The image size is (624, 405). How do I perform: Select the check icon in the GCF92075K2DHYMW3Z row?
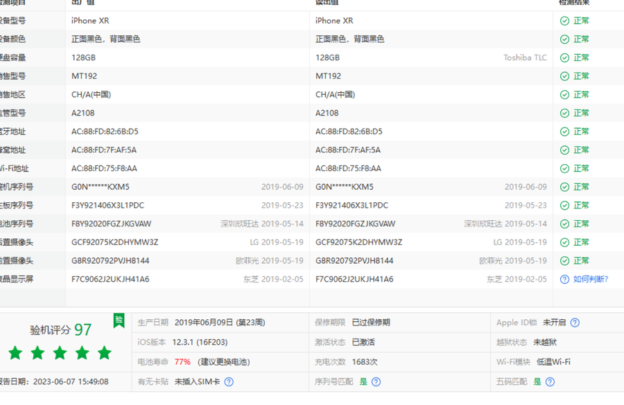pos(564,242)
